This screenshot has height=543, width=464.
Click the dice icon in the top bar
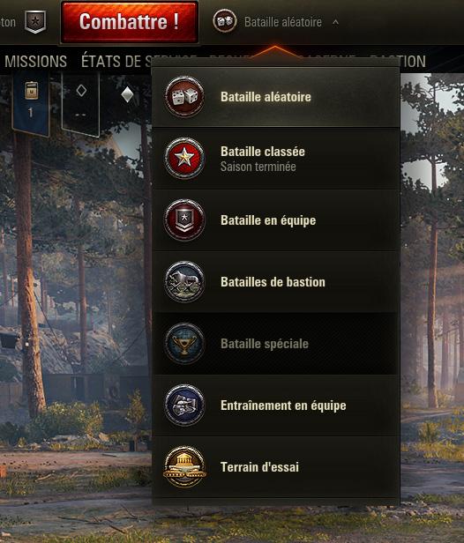point(225,21)
